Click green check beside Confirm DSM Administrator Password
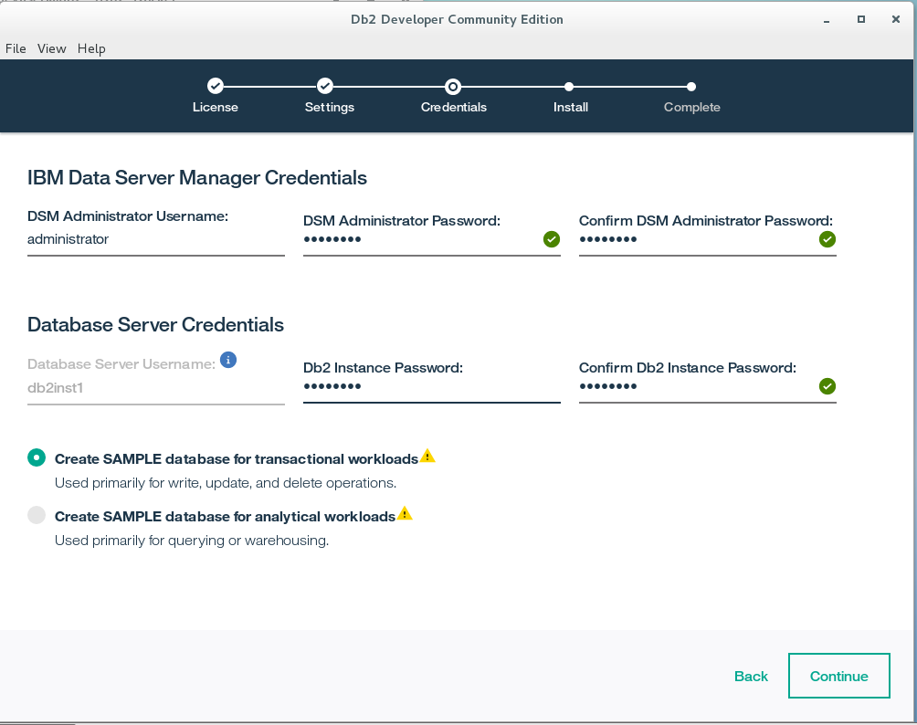This screenshot has width=917, height=725. click(x=827, y=239)
